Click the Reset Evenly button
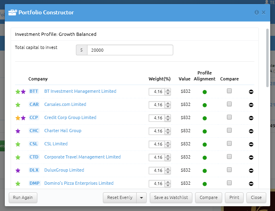The image size is (275, 211). pyautogui.click(x=120, y=197)
